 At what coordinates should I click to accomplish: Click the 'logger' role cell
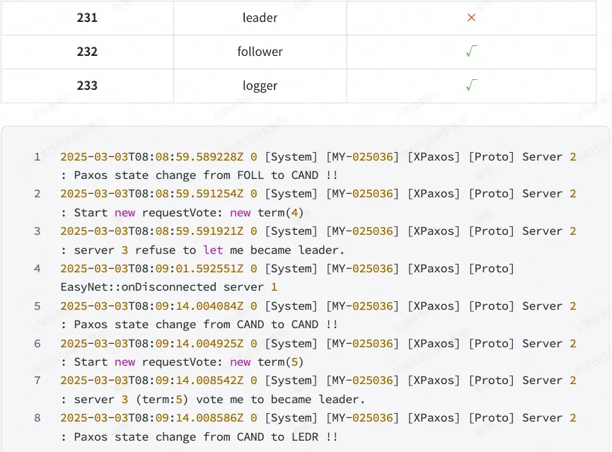pyautogui.click(x=260, y=86)
